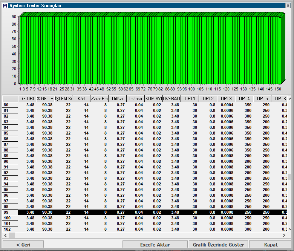The image size is (294, 251).
Task: Click the Kârlı column header
Action: point(81,99)
